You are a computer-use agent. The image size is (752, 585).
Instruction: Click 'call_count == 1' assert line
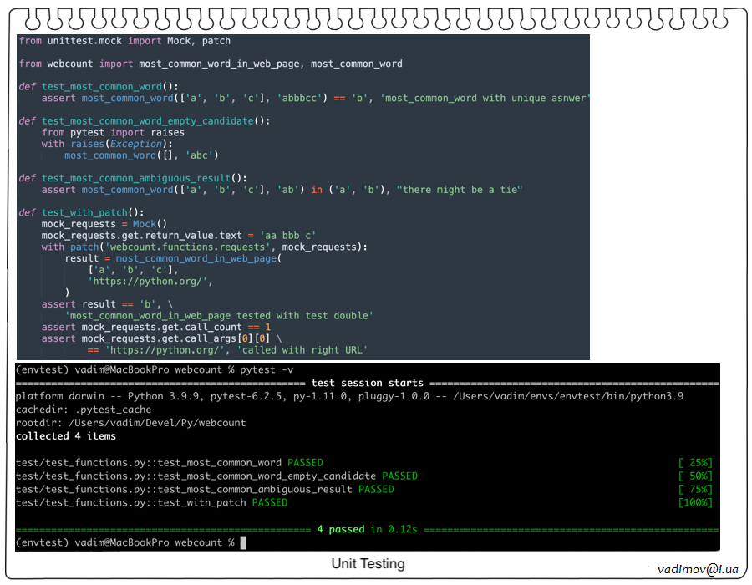(156, 327)
